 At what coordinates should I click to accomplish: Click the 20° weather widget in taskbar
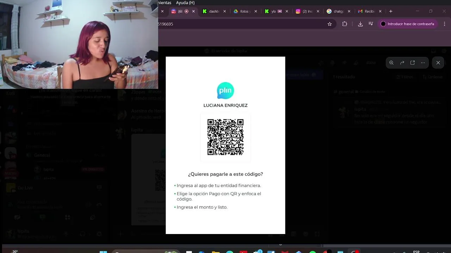pyautogui.click(x=15, y=251)
